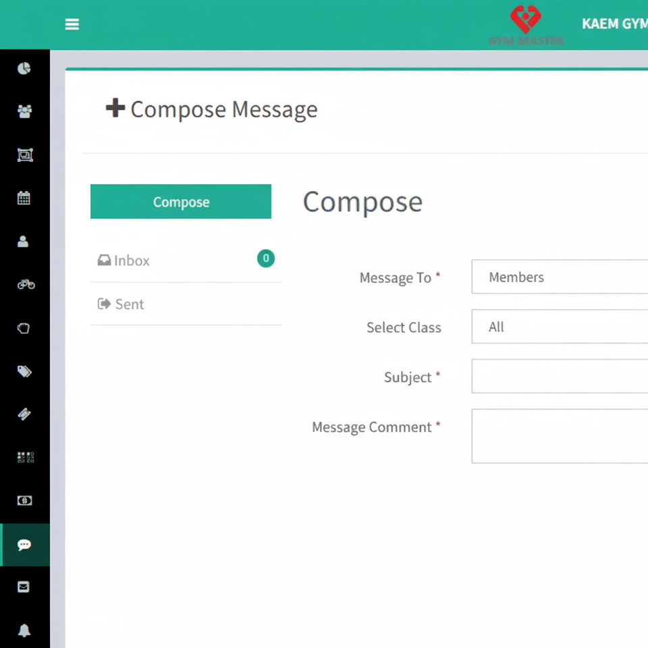The width and height of the screenshot is (648, 648).
Task: Open the money payment sidebar icon
Action: pyautogui.click(x=24, y=500)
